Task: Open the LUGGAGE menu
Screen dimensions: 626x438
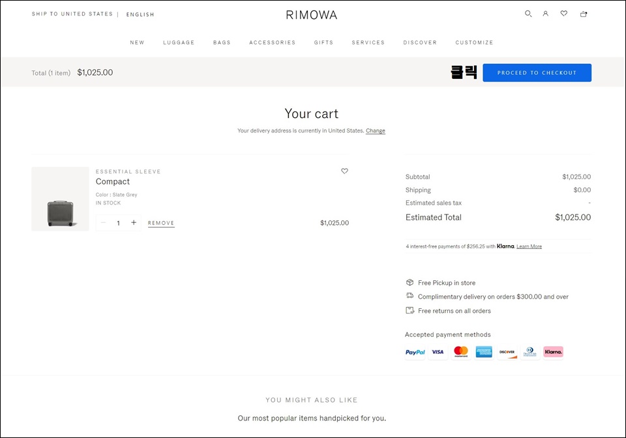Action: pos(179,42)
